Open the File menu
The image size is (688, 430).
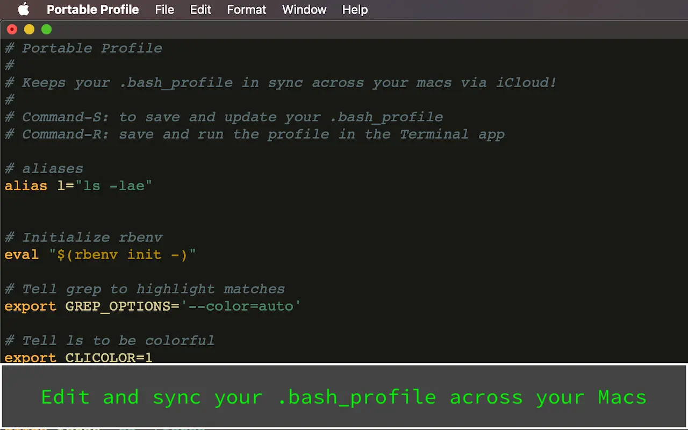[x=164, y=9]
